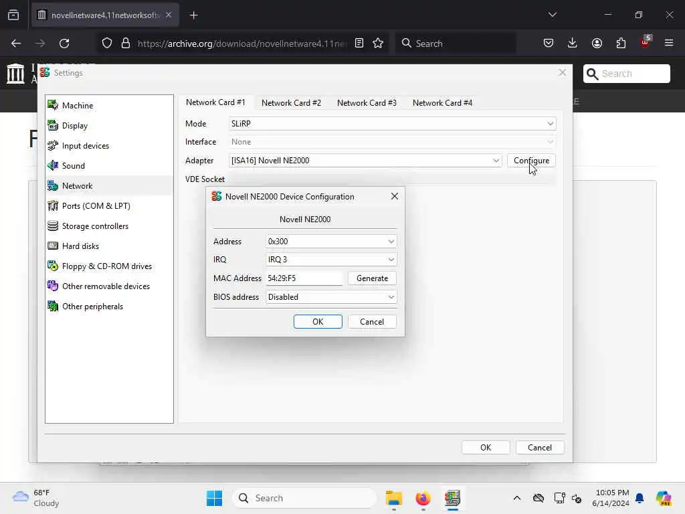
Task: Switch to Network Card #4 tab
Action: [442, 102]
